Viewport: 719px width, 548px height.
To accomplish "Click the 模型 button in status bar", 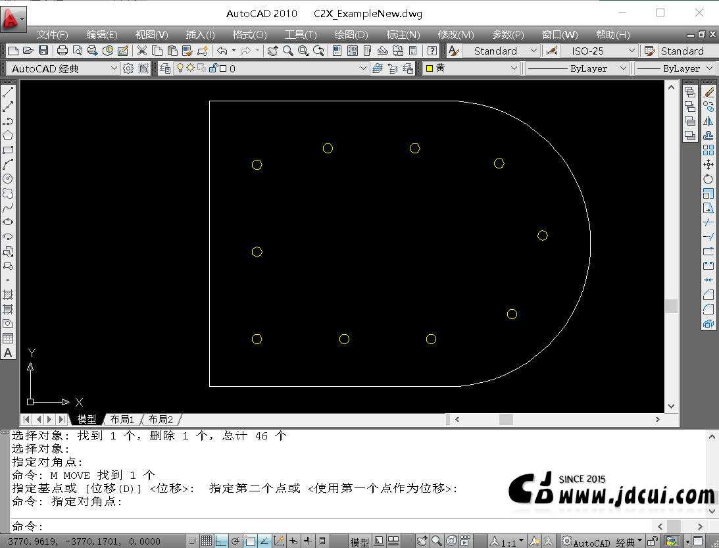I will [x=359, y=542].
